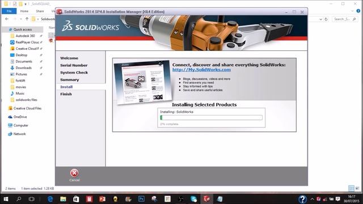Select Creative Cloud Files root node
The height and width of the screenshot is (204, 363).
pos(27,108)
